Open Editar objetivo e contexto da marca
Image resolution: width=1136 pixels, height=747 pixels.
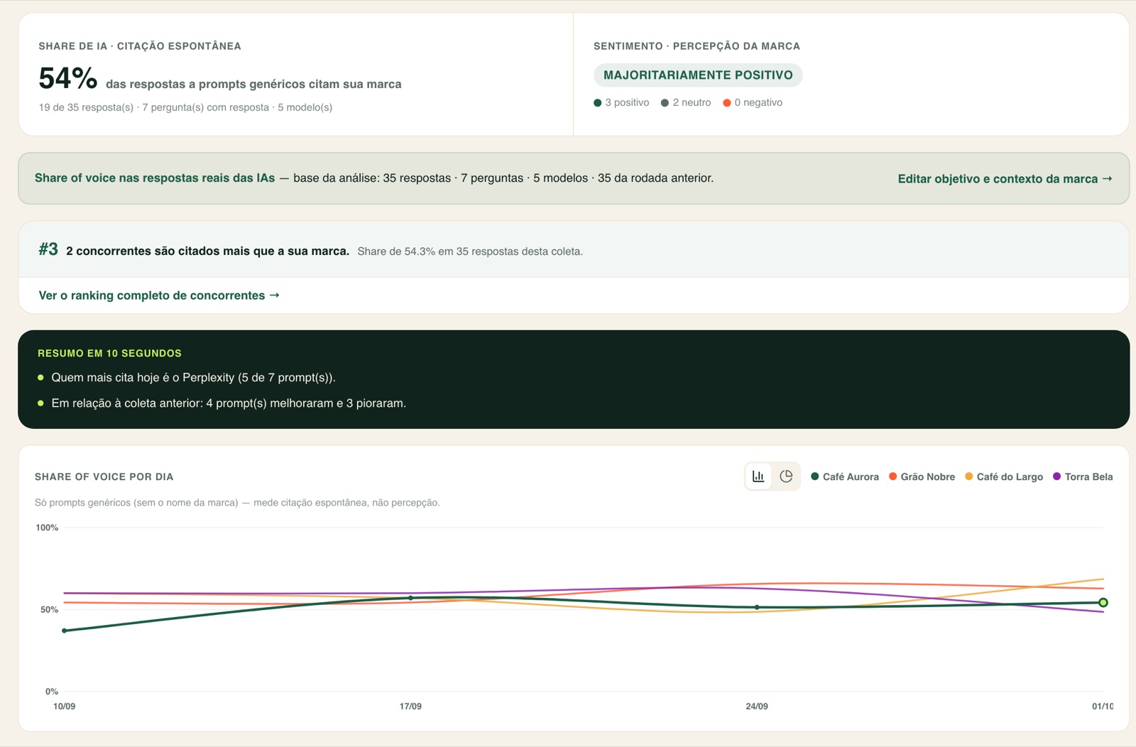click(1005, 179)
